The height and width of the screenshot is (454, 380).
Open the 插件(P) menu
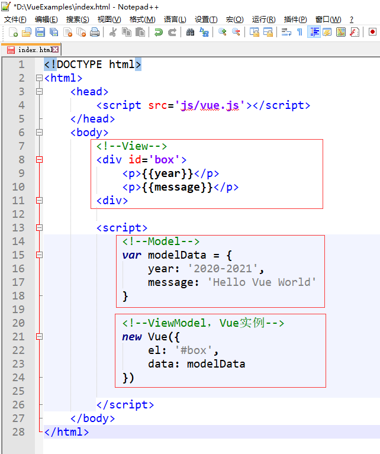[x=295, y=20]
